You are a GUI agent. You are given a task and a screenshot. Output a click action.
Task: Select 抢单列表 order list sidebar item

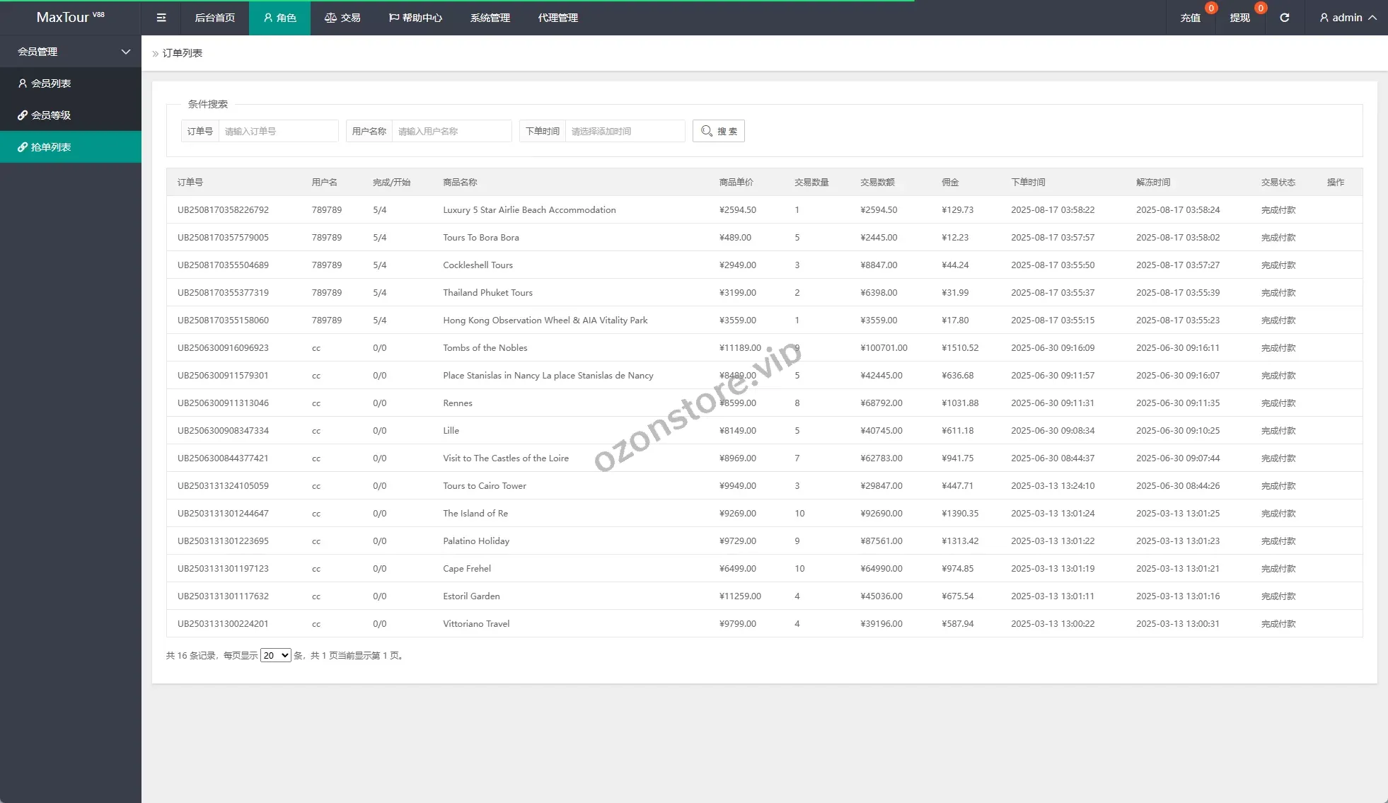(x=51, y=147)
